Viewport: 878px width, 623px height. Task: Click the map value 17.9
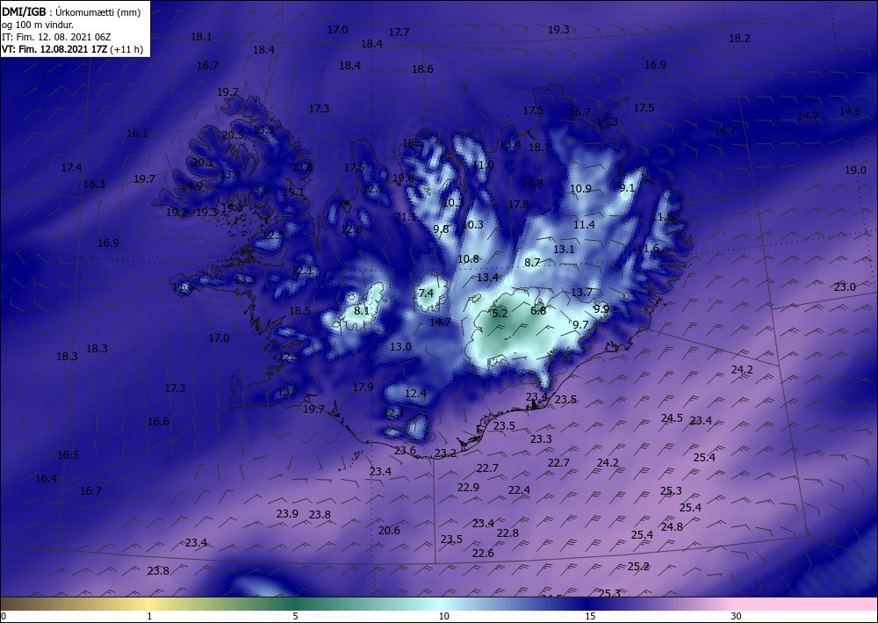tap(363, 388)
